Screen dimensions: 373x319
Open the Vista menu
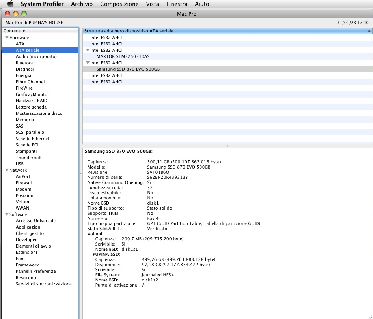[x=153, y=4]
